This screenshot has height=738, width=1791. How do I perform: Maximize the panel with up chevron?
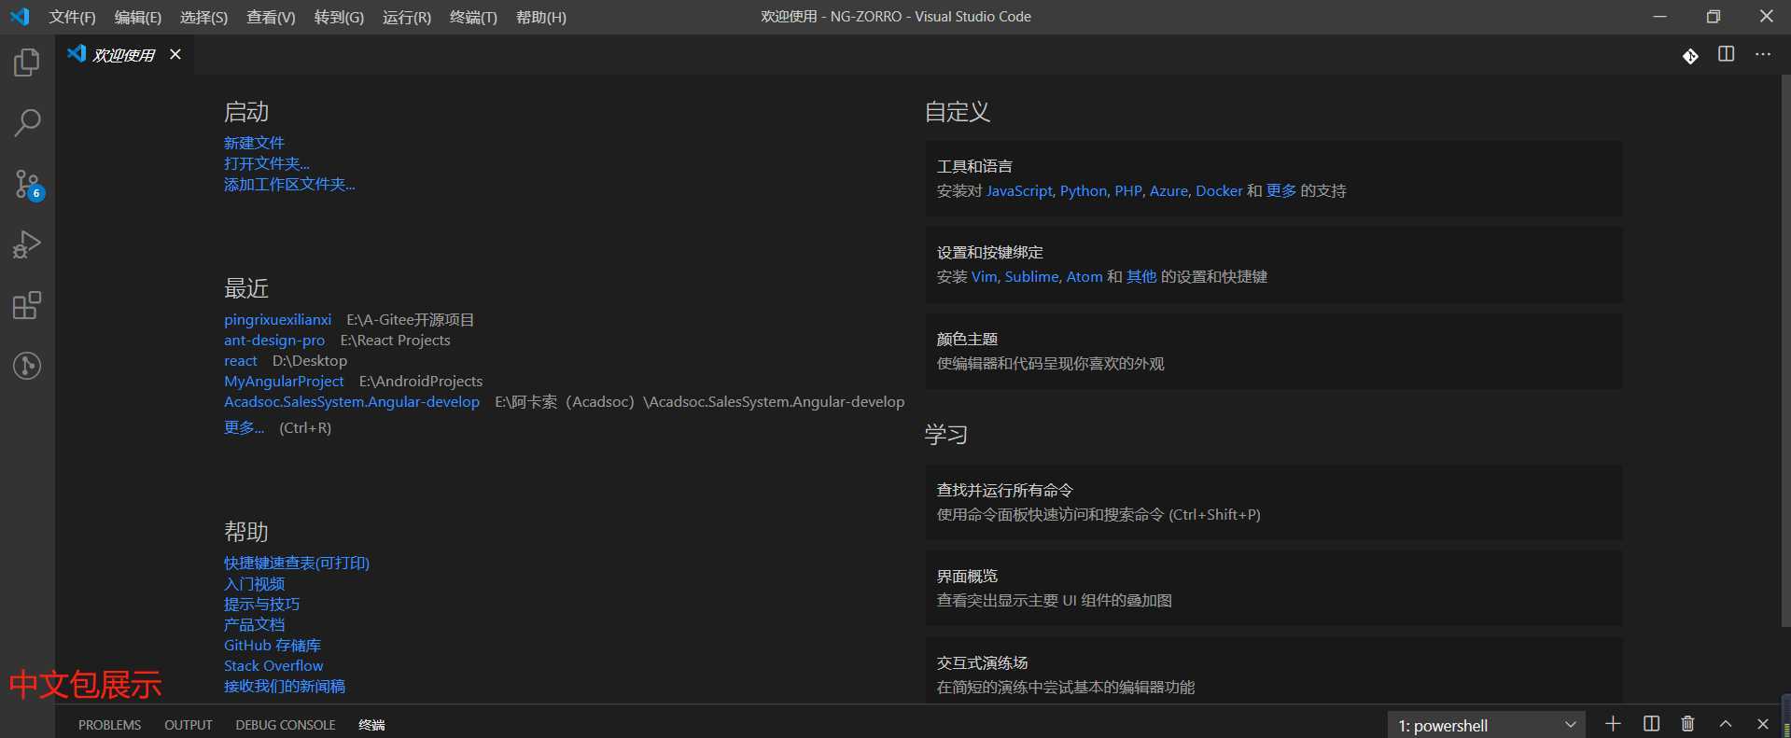point(1726,724)
